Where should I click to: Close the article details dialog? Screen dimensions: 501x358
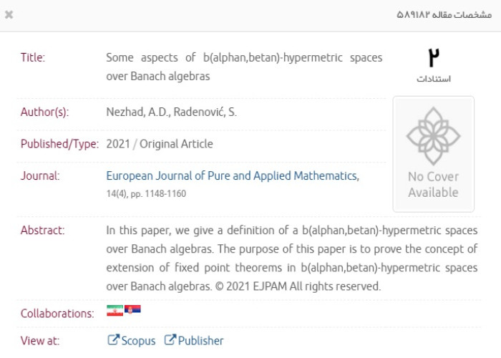click(x=9, y=14)
